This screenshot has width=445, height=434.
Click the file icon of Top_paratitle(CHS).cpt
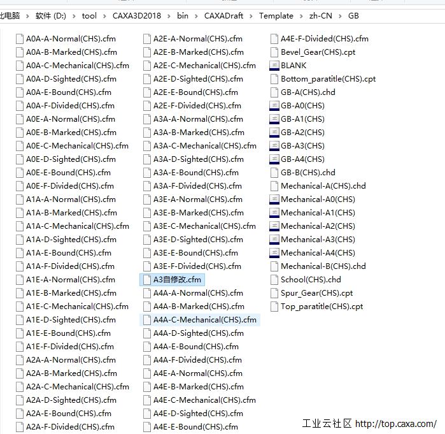point(274,307)
